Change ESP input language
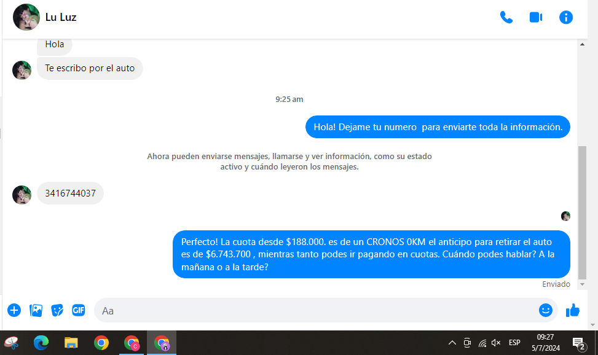The width and height of the screenshot is (598, 355). (x=514, y=343)
